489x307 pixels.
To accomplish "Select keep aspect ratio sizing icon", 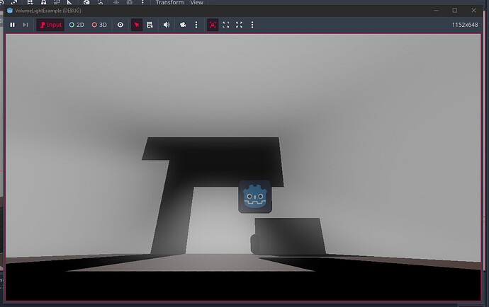I will coord(226,25).
